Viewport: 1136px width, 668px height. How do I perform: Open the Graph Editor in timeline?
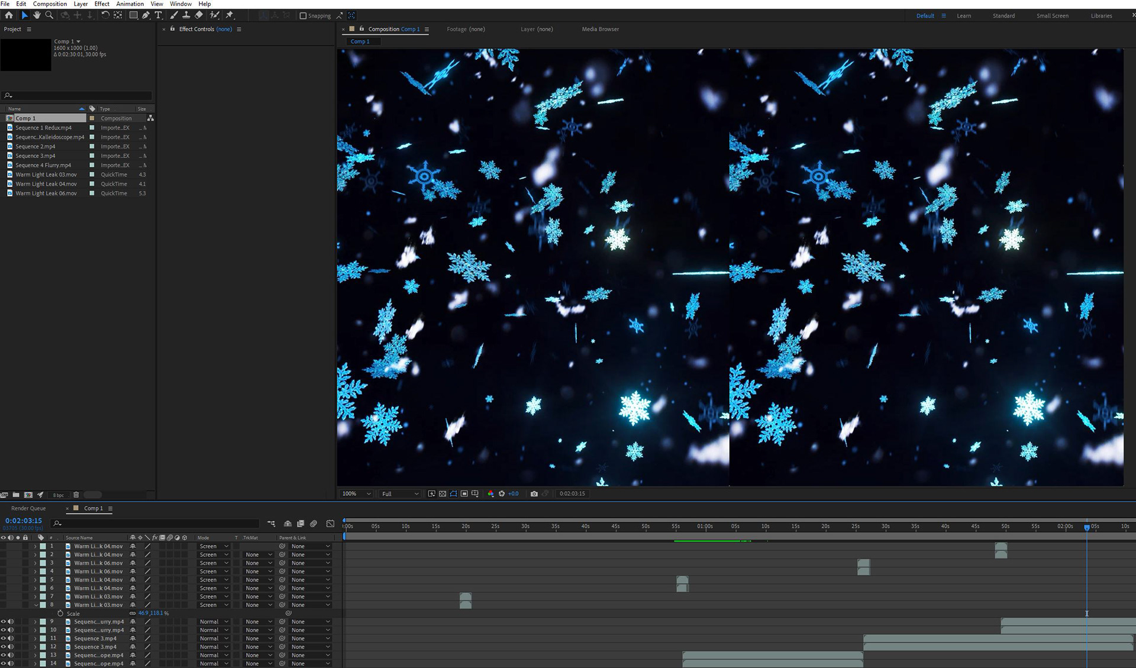pos(330,524)
